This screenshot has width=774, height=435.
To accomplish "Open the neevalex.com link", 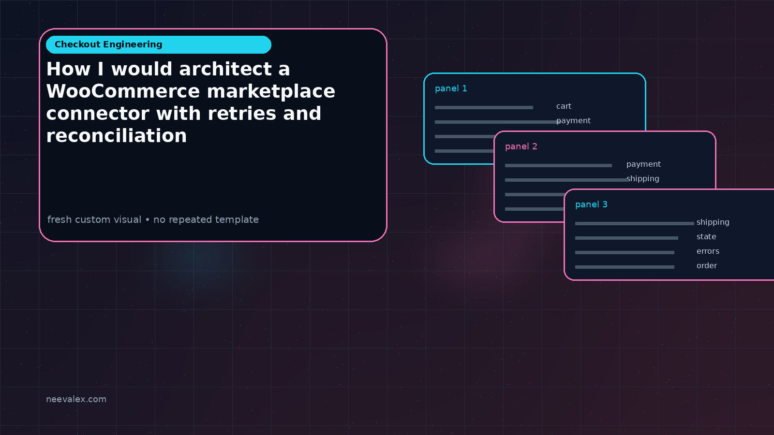I will (76, 399).
